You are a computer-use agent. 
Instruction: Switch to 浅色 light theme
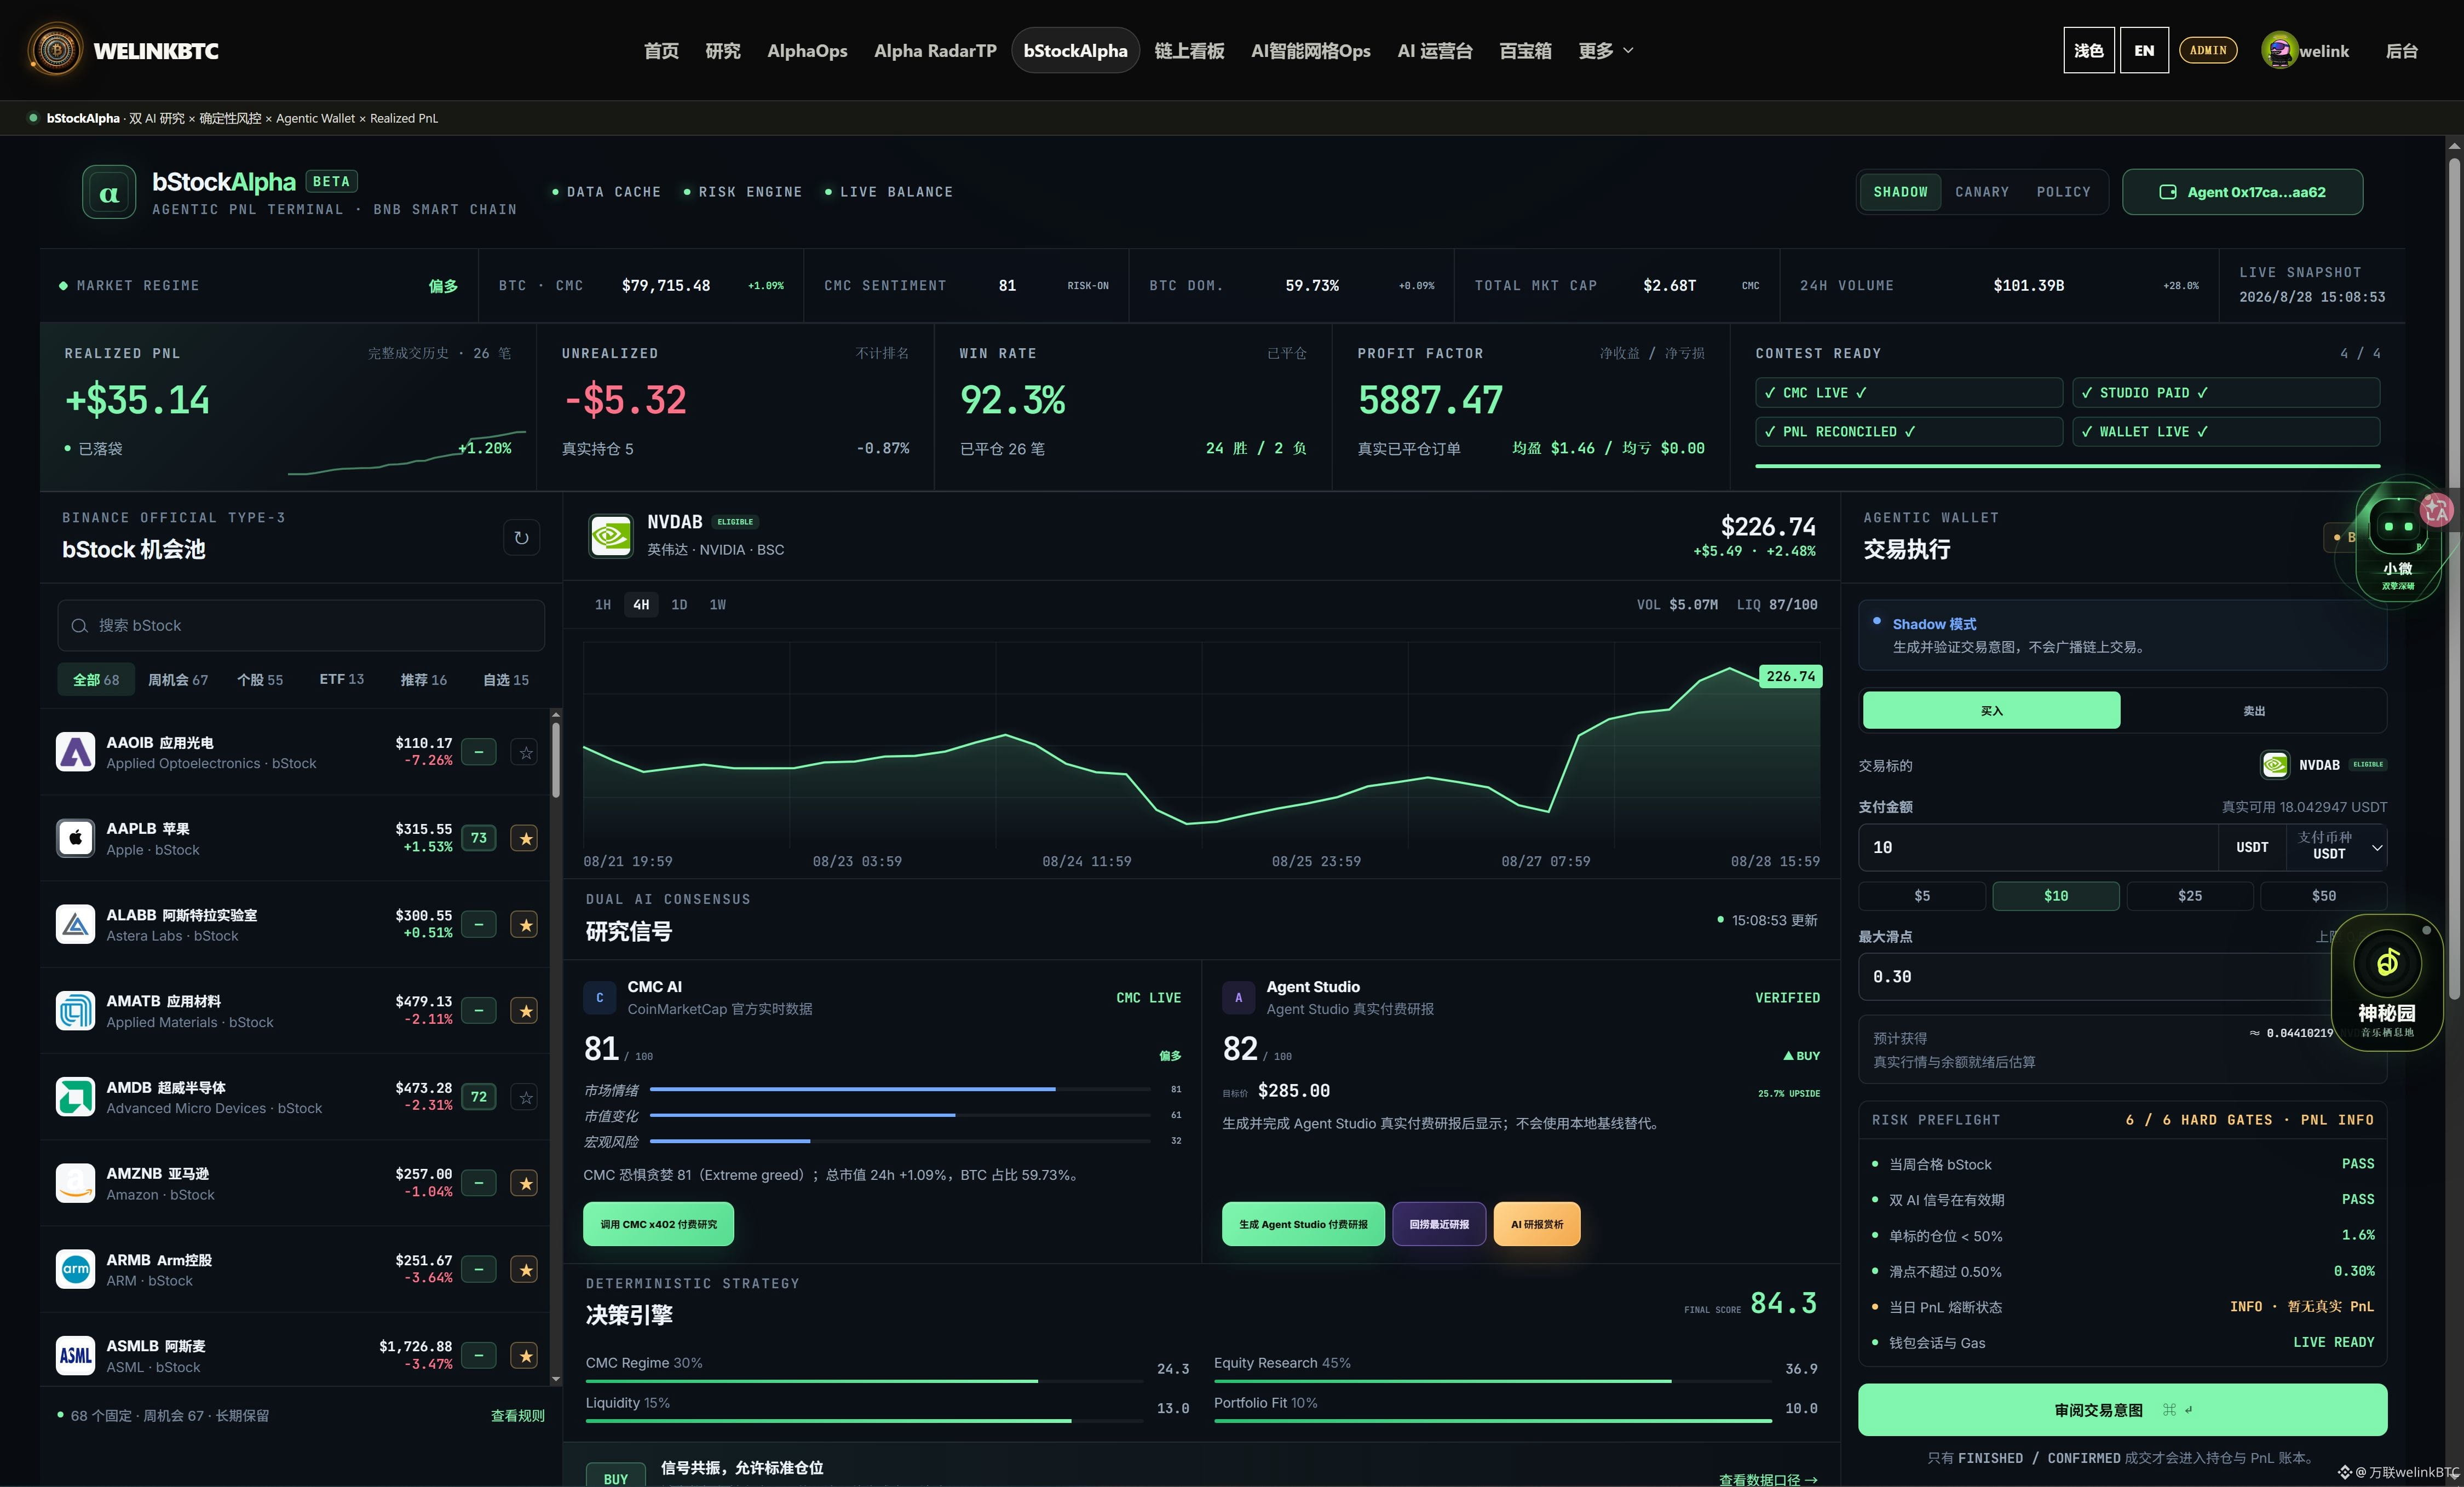pyautogui.click(x=2089, y=50)
